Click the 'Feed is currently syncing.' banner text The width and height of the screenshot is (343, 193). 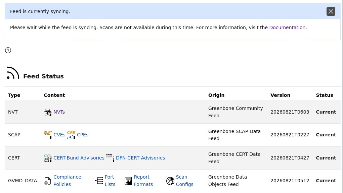point(40,11)
